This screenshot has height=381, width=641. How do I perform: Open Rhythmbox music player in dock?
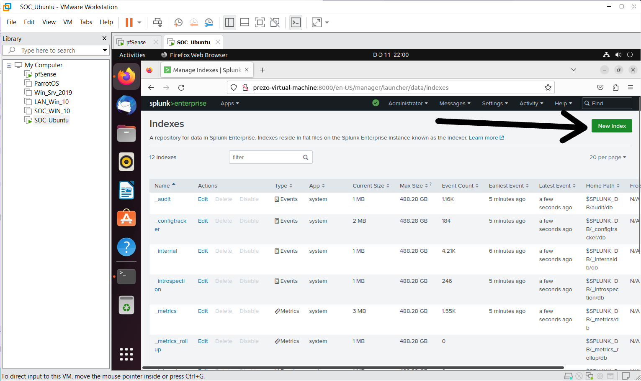(126, 162)
